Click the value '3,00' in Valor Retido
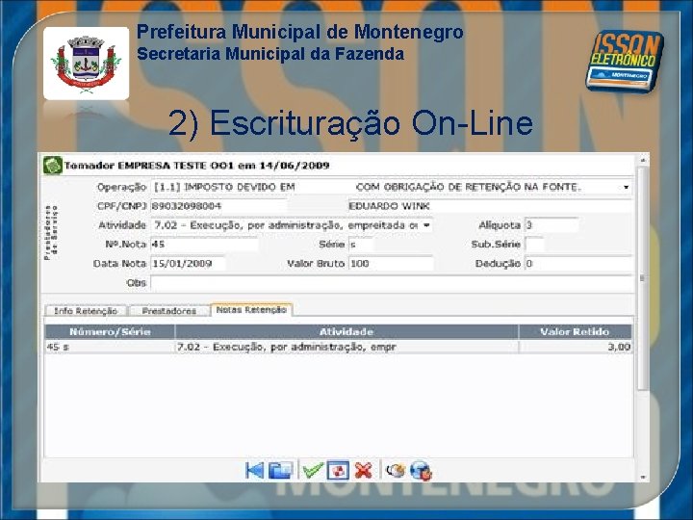Image resolution: width=693 pixels, height=520 pixels. pos(619,347)
